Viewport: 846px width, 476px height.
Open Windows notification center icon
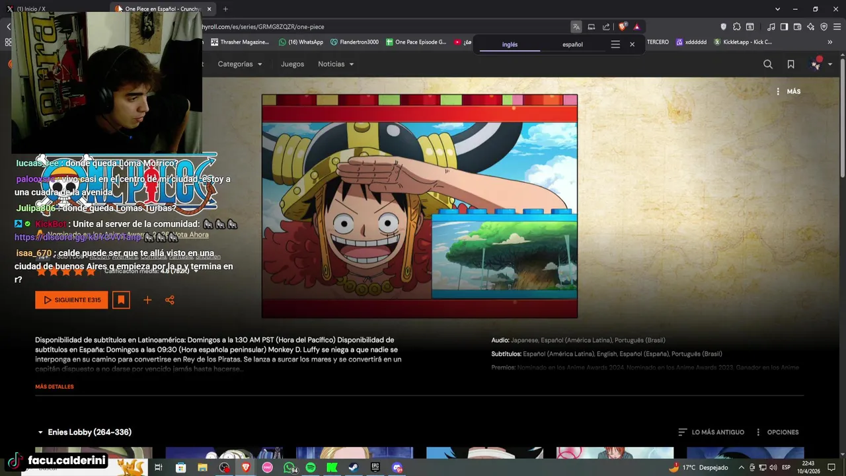click(831, 467)
